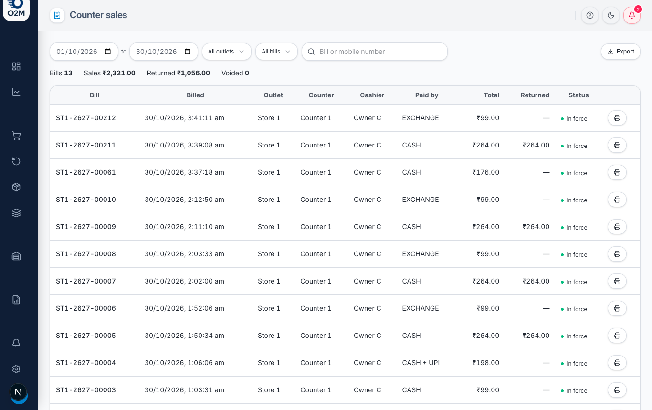Open the settings gear in sidebar

click(x=16, y=369)
